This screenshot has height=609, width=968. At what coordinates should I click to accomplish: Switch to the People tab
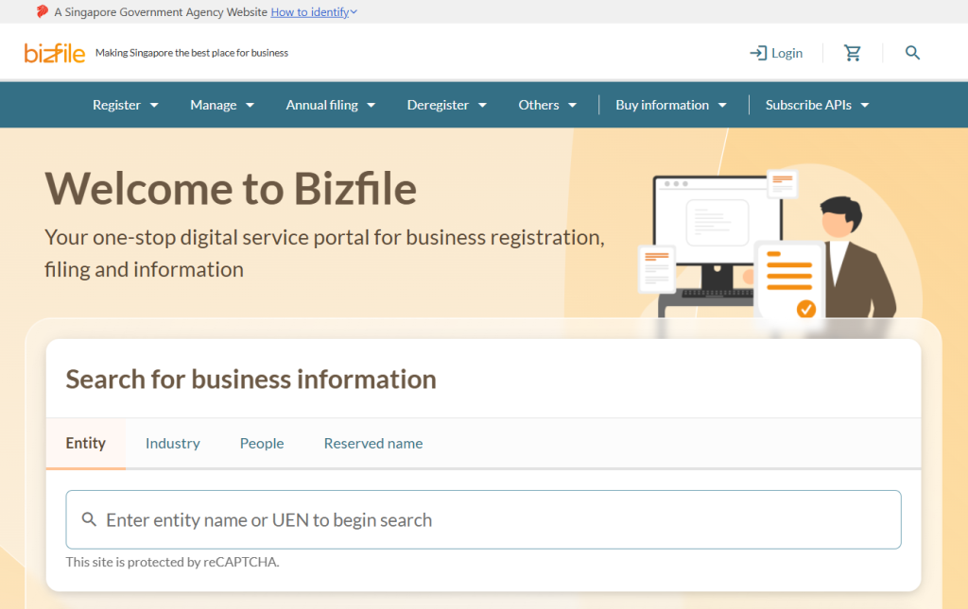(262, 443)
